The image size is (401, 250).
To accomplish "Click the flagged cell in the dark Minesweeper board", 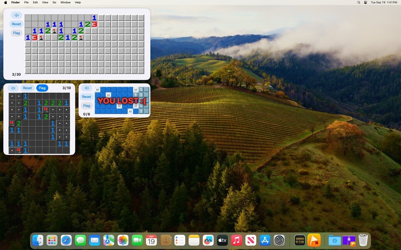I will (x=46, y=109).
